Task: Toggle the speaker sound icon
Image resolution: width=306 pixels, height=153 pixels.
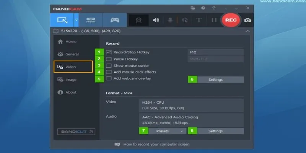Action: tap(156, 20)
